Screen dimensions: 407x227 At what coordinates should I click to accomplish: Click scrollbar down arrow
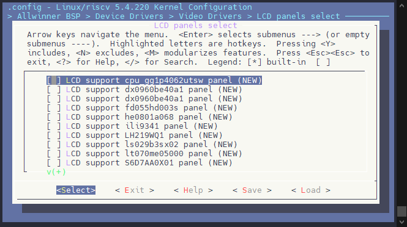coord(402,222)
